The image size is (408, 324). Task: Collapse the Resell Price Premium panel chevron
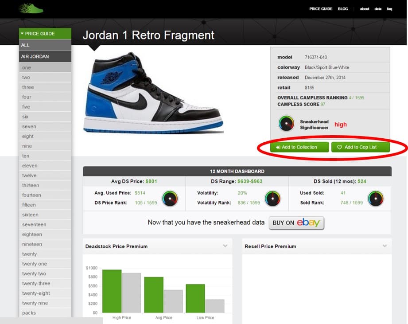pos(385,246)
